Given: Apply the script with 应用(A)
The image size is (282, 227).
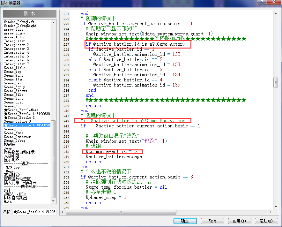Looking at the screenshot, I should point(239,221).
